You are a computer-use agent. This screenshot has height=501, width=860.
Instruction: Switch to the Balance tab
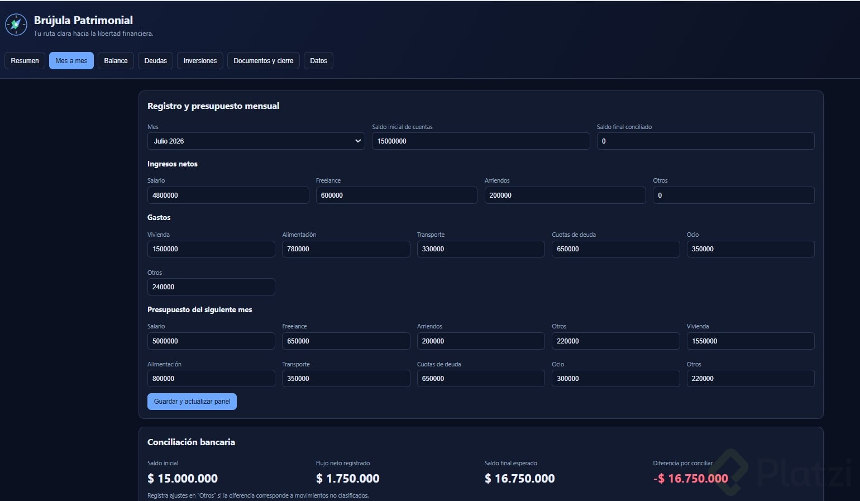pos(116,61)
